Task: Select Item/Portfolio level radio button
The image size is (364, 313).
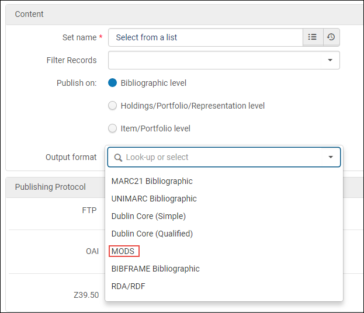Action: click(x=113, y=128)
